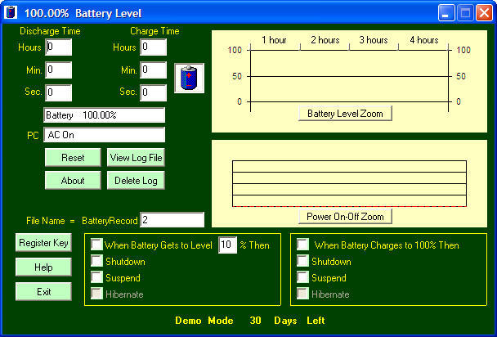
Task: Open the Register Key dialog
Action: tap(43, 243)
